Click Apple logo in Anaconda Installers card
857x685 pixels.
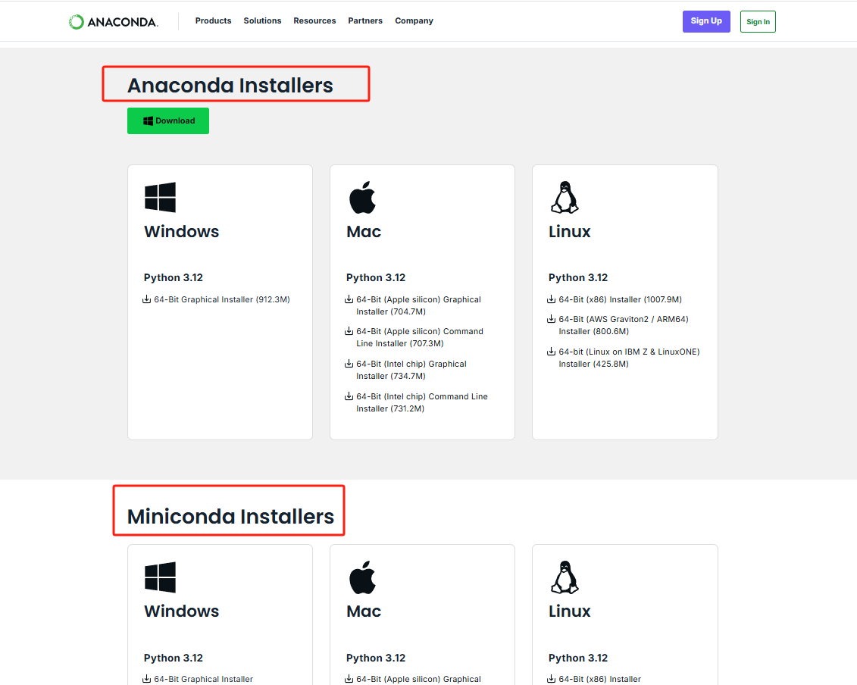tap(362, 197)
